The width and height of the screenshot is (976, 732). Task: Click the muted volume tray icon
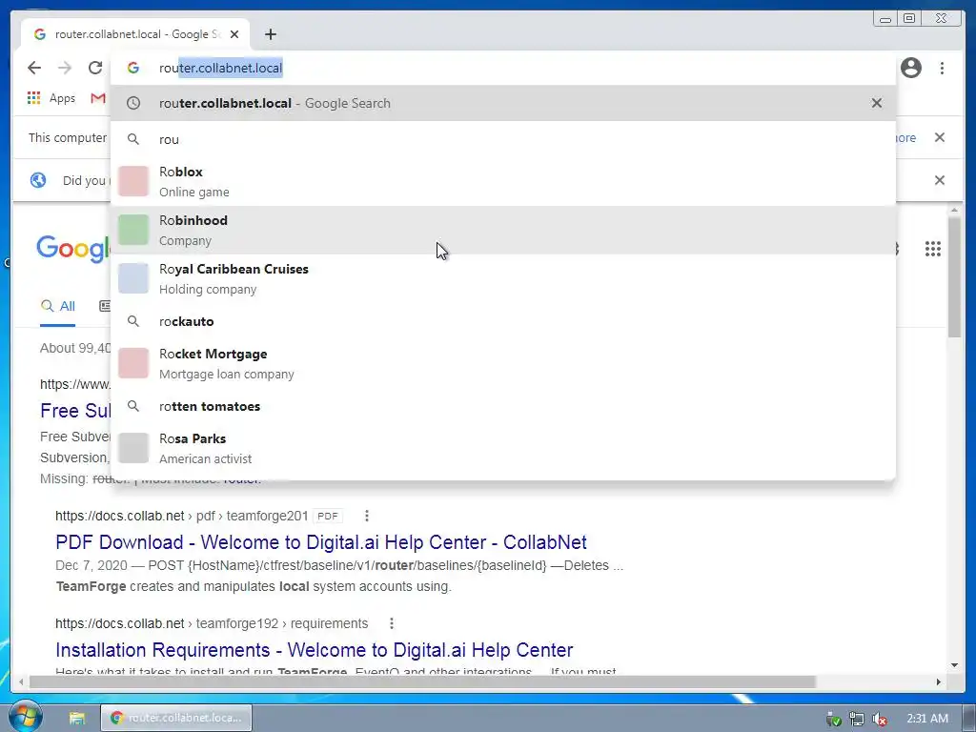pos(880,719)
